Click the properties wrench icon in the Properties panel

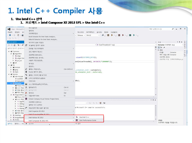click(164, 47)
